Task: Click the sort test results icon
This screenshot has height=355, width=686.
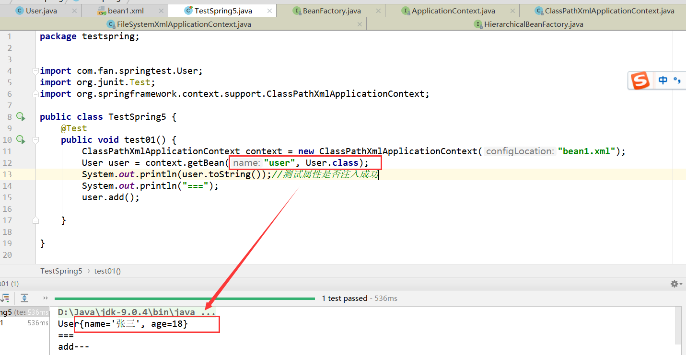Action: (5, 298)
